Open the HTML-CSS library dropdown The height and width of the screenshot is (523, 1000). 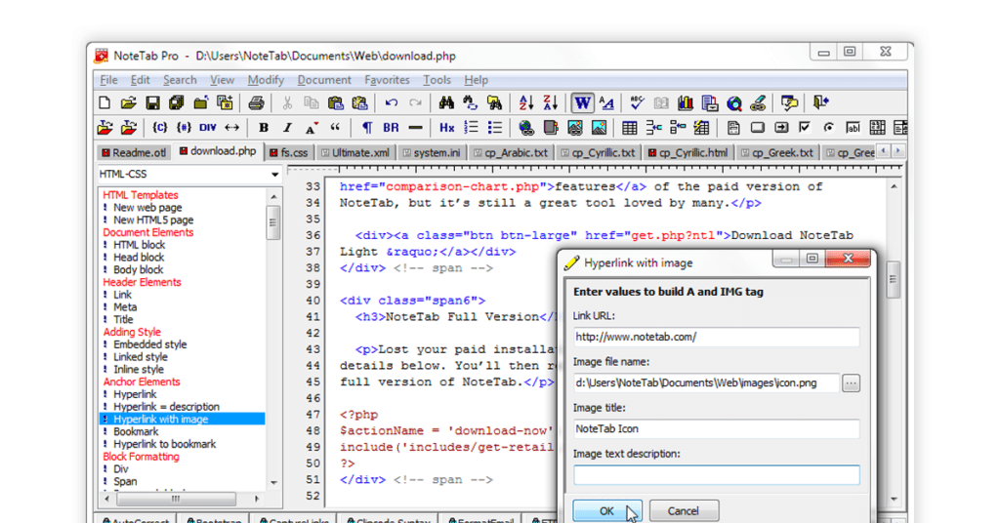pyautogui.click(x=274, y=174)
